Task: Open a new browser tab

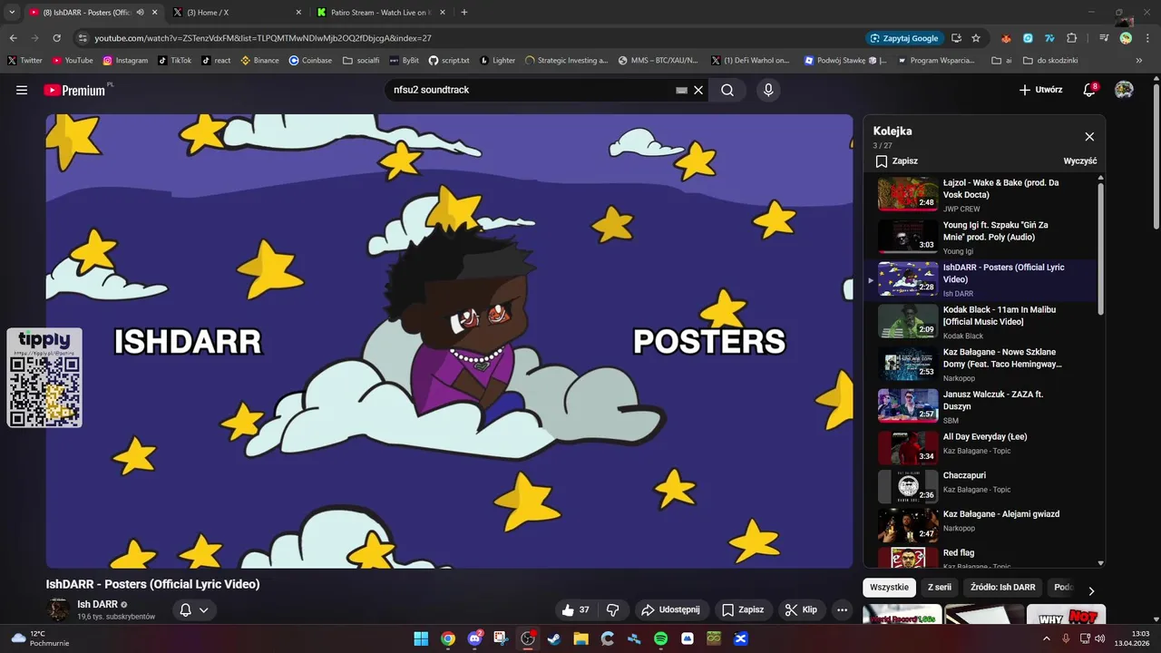Action: click(464, 13)
